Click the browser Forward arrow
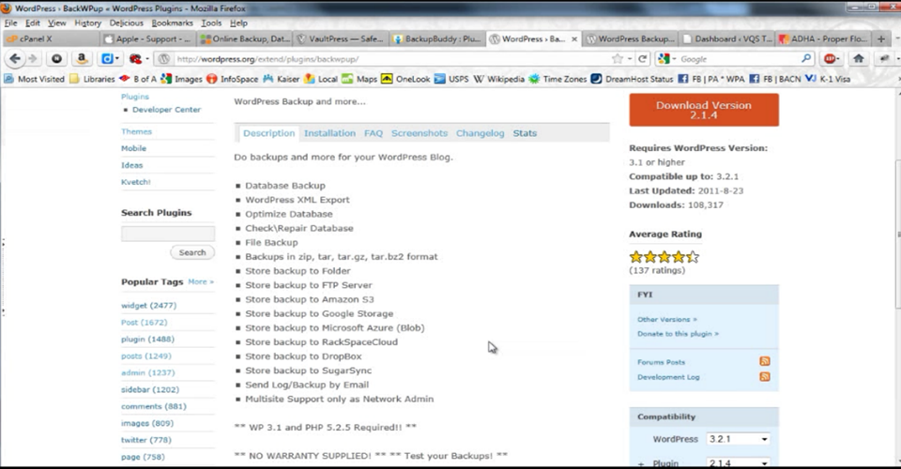Image resolution: width=901 pixels, height=469 pixels. tap(33, 58)
